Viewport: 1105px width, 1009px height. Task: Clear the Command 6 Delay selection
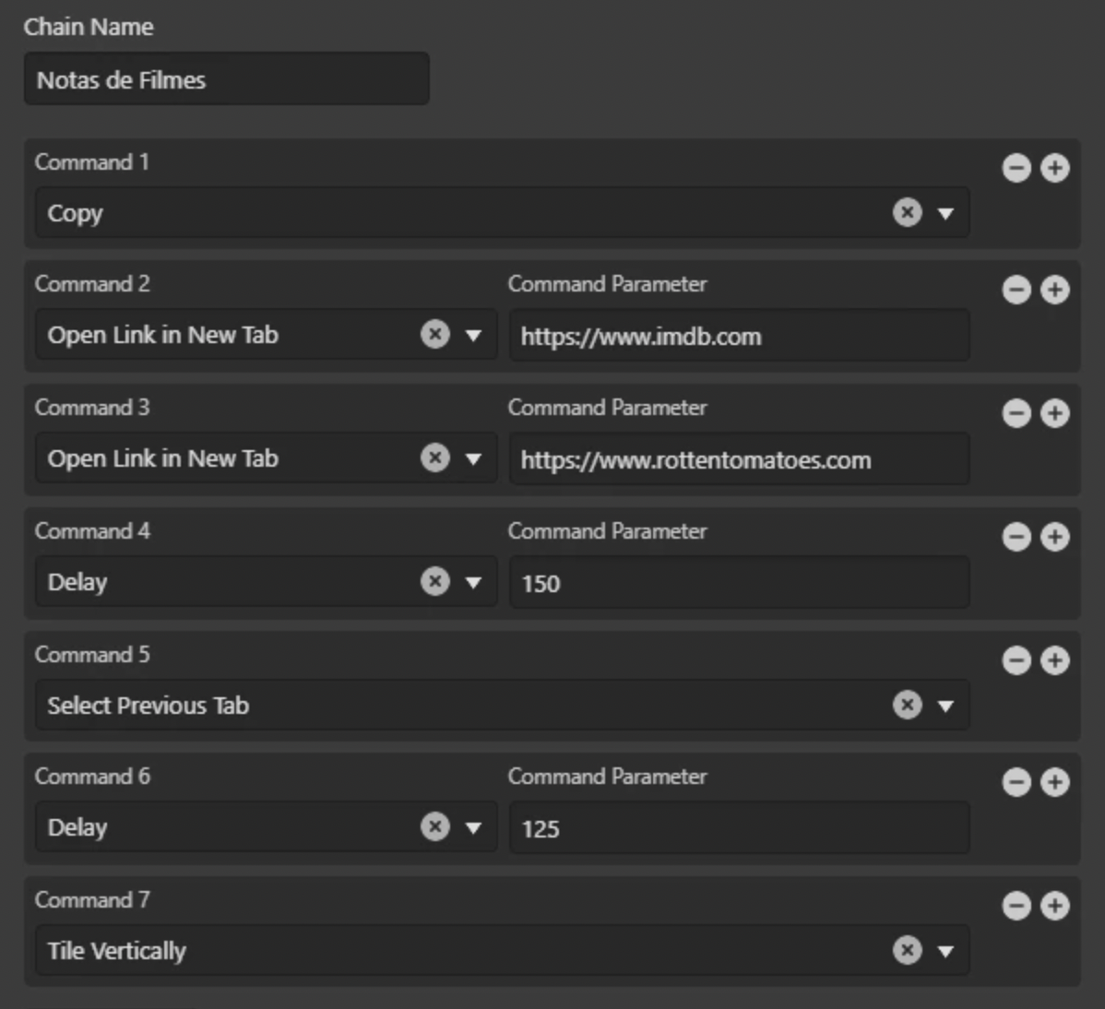point(434,826)
